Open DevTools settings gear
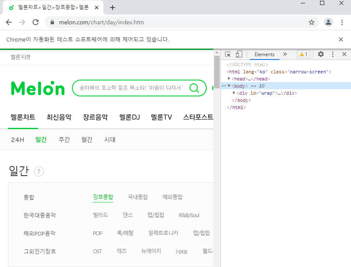Screen dimensions: 351x267 click(x=321, y=54)
